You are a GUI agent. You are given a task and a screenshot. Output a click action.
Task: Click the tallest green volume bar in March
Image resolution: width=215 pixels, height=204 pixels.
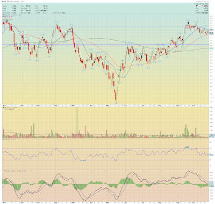(x=77, y=123)
